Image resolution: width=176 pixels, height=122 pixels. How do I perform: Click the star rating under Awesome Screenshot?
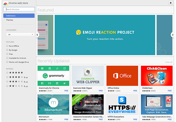(x=77, y=120)
